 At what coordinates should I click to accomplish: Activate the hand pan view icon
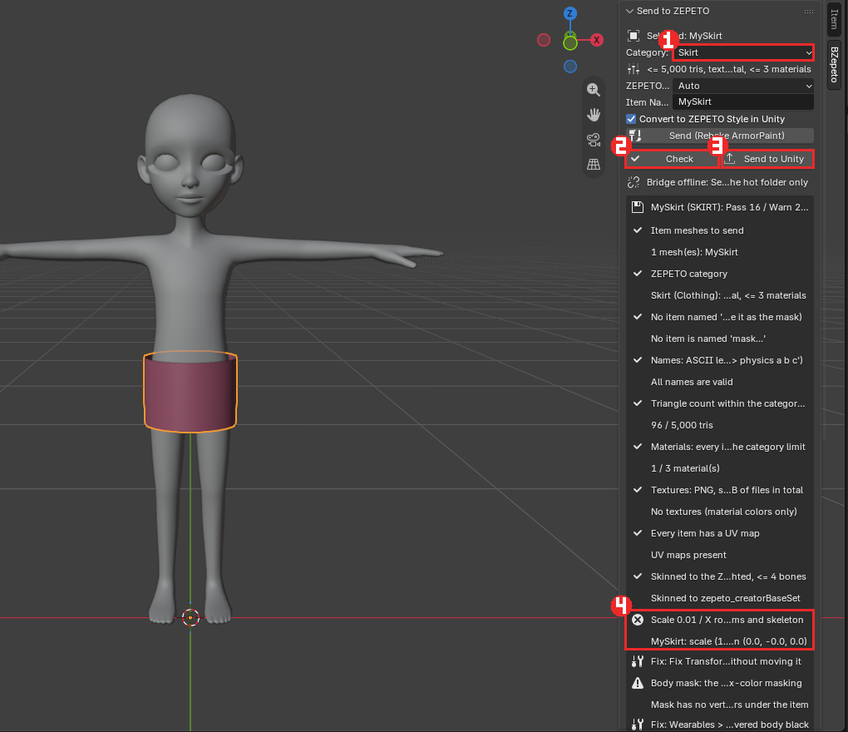[594, 115]
